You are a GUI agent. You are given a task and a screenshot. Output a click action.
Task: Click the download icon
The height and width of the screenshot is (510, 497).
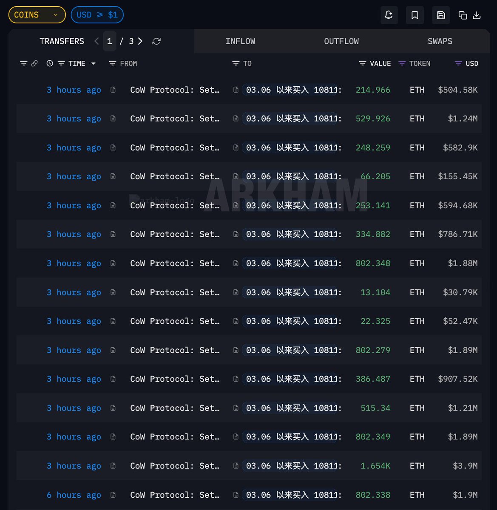pos(477,15)
